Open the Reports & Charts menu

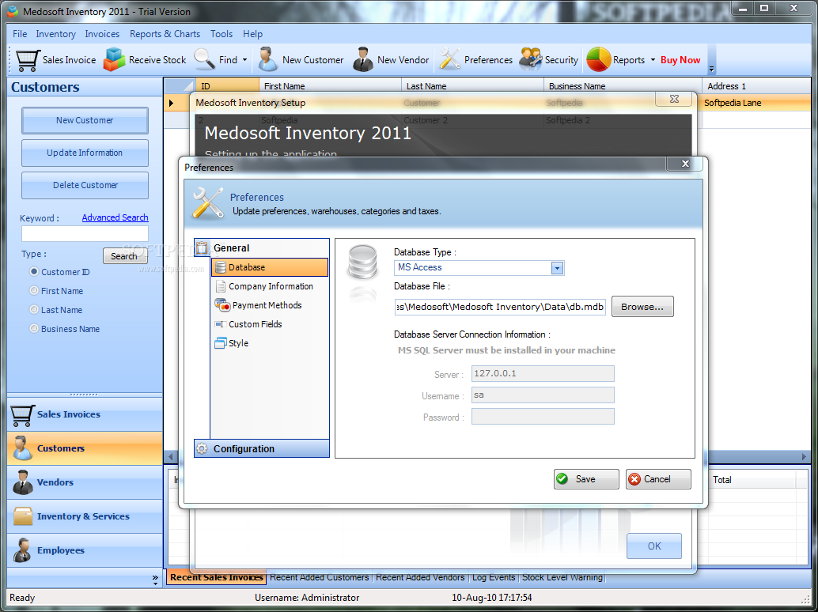pos(165,34)
